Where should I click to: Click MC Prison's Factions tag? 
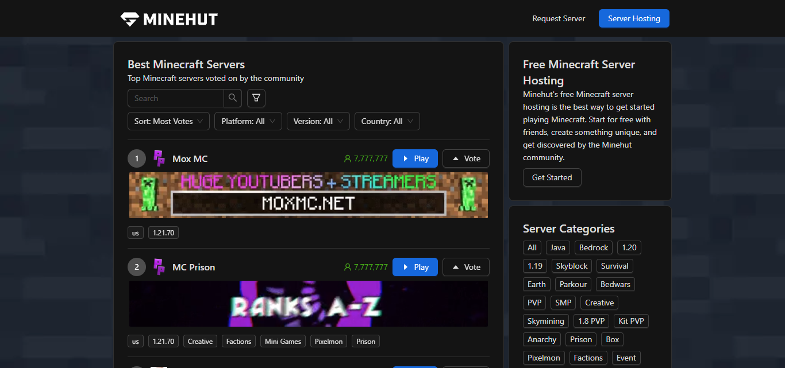tap(239, 342)
